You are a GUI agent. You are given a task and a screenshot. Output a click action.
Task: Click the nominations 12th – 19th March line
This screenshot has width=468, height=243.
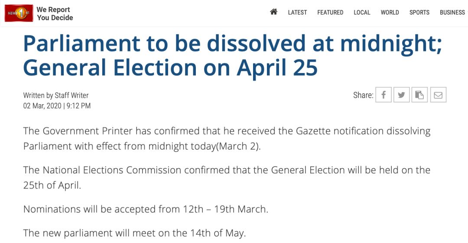coord(146,209)
